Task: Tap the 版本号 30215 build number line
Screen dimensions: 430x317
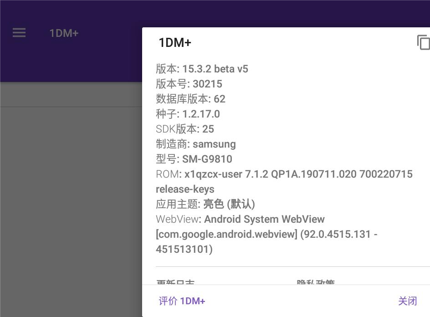Action: (x=189, y=84)
